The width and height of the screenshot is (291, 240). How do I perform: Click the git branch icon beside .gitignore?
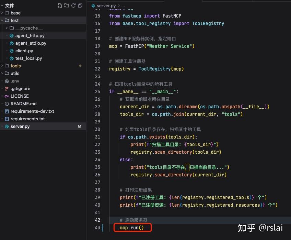click(x=7, y=88)
